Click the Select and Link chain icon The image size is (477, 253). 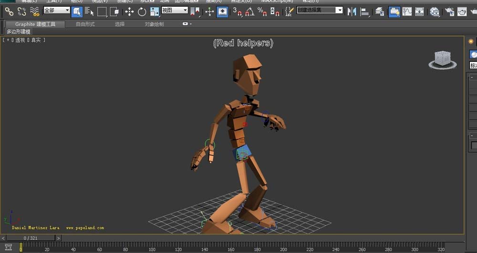coord(9,11)
